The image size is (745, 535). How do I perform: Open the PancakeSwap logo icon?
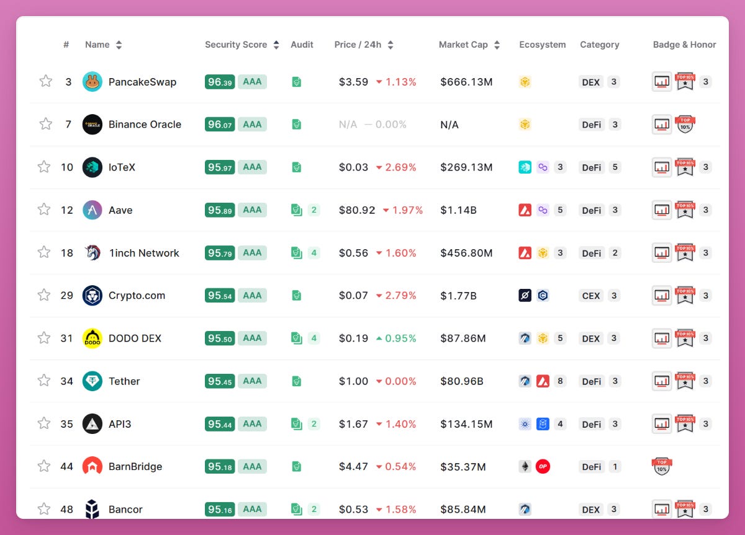(93, 81)
